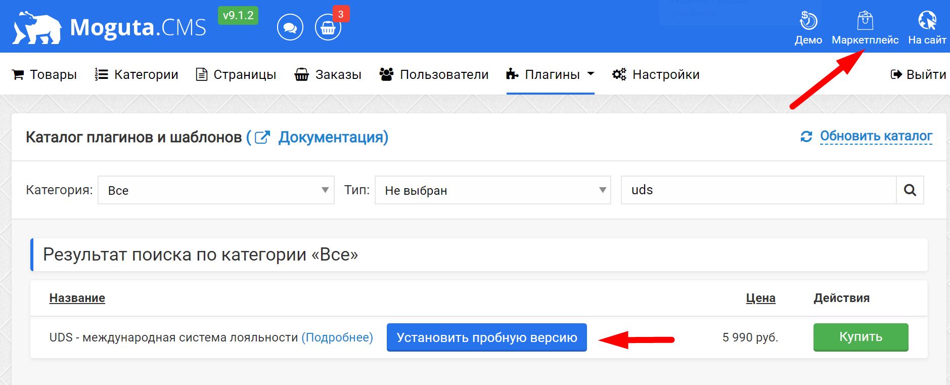This screenshot has height=385, width=950.
Task: Click the Moguta.CMS logo
Action: [110, 27]
